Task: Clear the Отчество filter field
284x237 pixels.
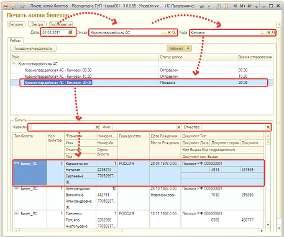Action: pyautogui.click(x=268, y=127)
